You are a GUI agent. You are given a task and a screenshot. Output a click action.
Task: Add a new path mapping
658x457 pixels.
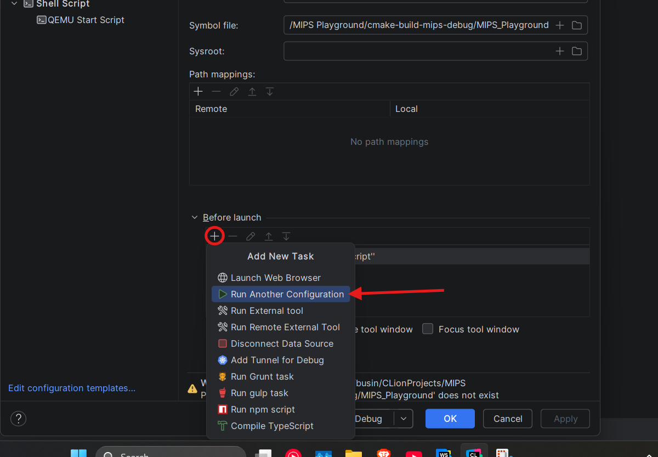[x=198, y=92]
